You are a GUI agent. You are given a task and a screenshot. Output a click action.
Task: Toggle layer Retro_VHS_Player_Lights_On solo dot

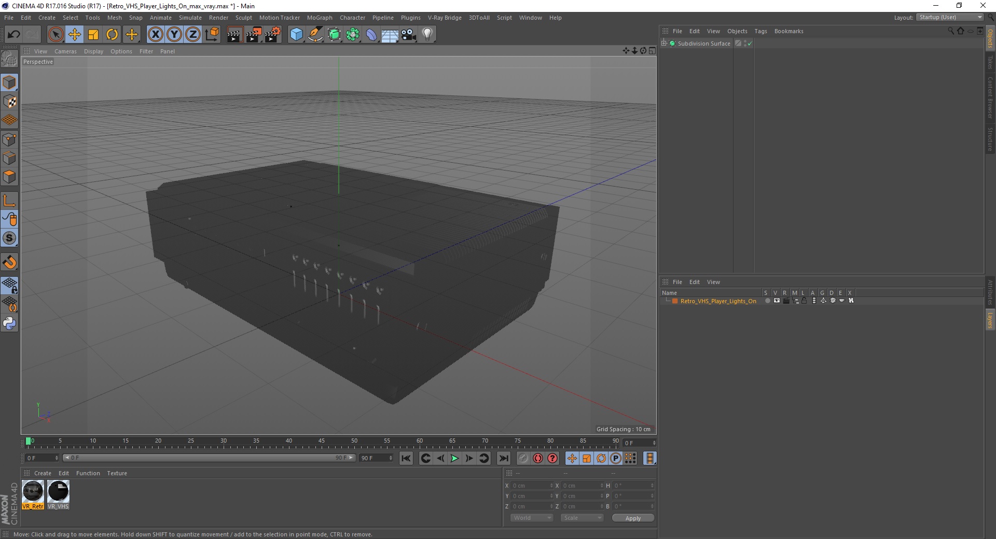[x=767, y=301]
